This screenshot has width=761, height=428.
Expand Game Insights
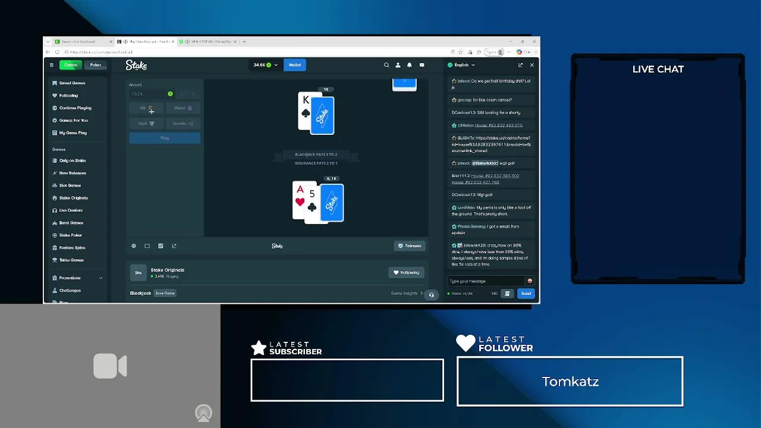point(407,294)
